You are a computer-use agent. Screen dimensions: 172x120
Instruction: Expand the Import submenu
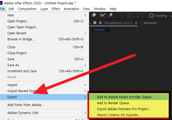44,85
